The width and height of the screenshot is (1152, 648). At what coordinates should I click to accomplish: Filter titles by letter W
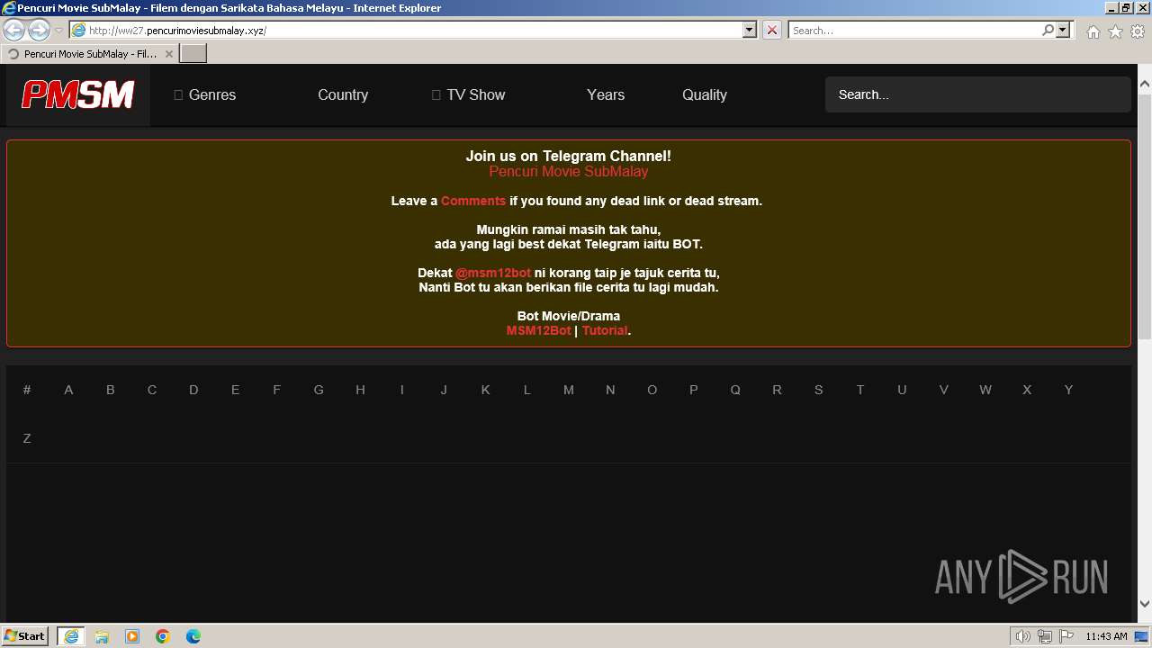pos(985,390)
